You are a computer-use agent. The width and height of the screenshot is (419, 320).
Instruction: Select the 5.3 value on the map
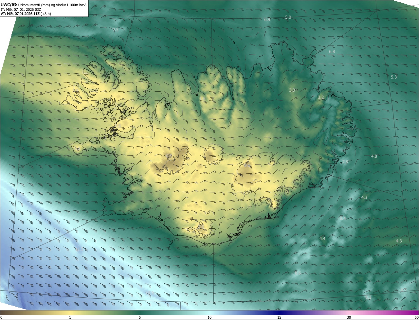[x=394, y=77]
